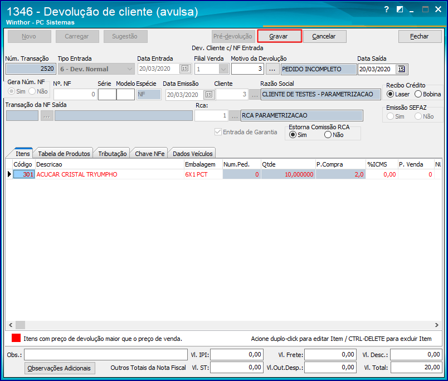Choose Não for Estorna Comissão RCA
Screen dimensions: 448x381
(328, 135)
